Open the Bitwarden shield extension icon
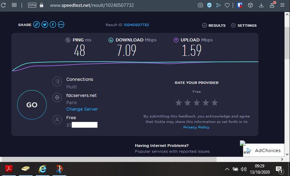This screenshot has width=290, height=176. 240,5
